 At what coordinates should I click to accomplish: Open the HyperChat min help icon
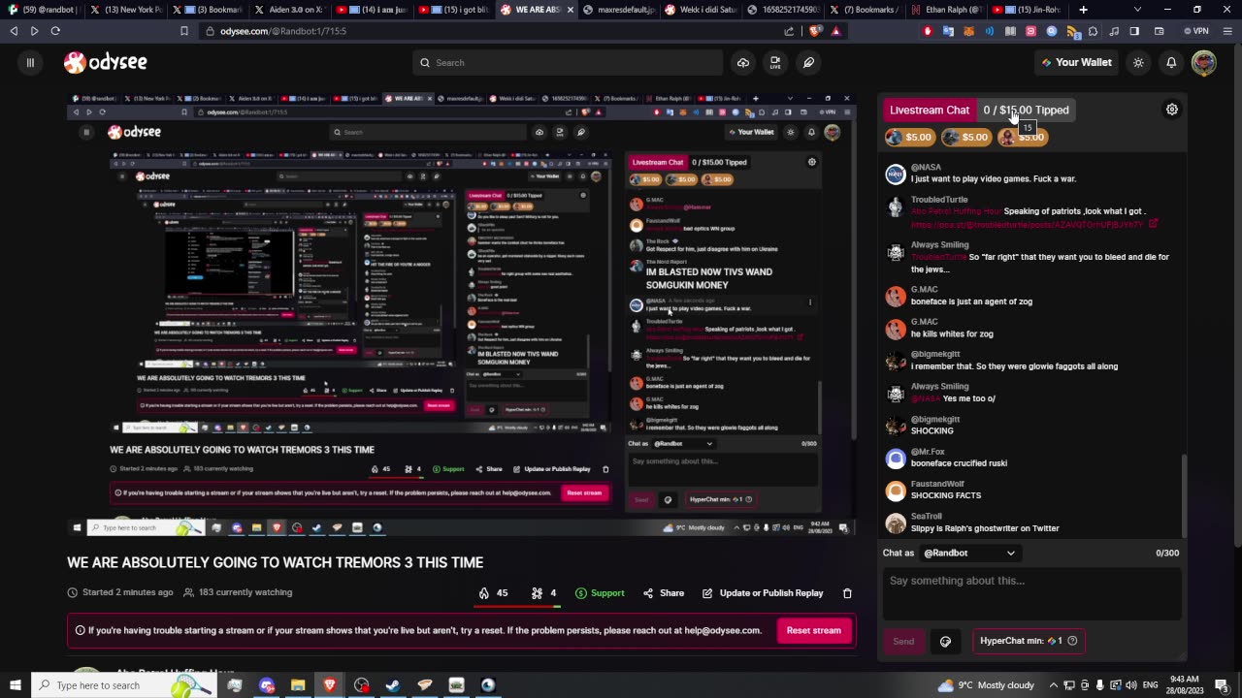pos(1072,641)
